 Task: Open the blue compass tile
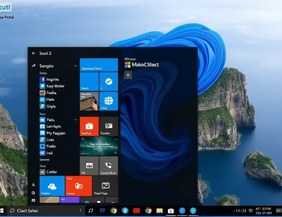tap(108, 81)
